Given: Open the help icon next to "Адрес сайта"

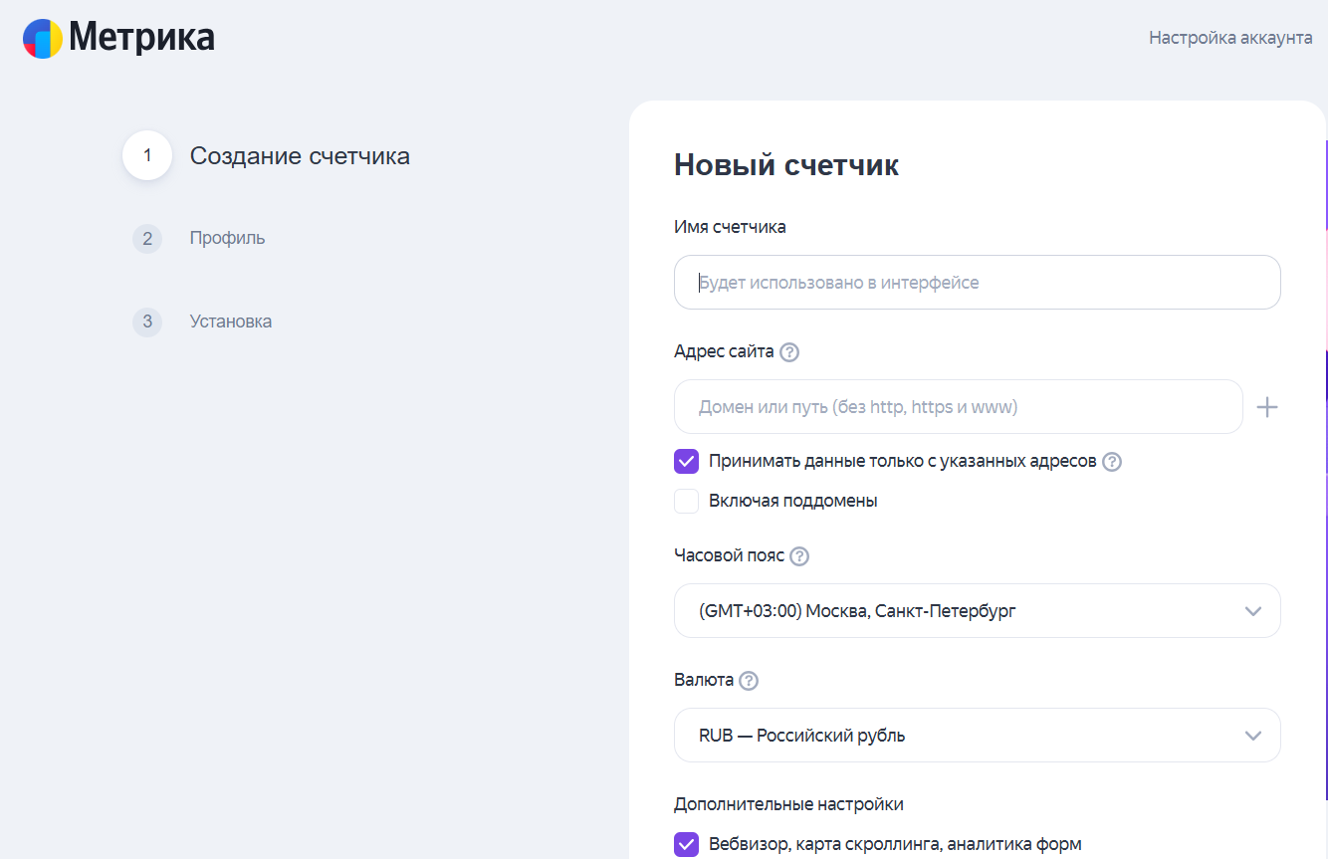Looking at the screenshot, I should pos(791,351).
